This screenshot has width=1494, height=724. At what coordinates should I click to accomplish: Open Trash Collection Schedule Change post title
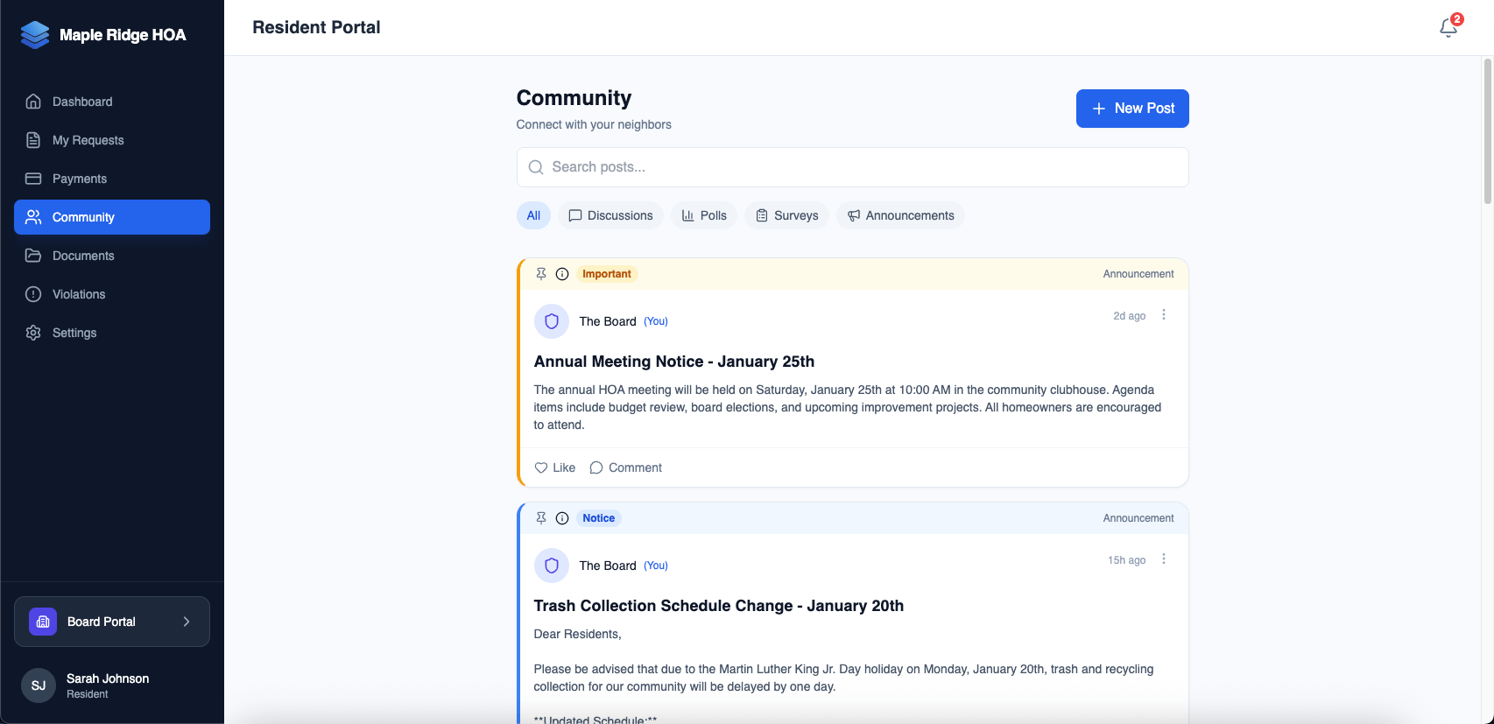[x=719, y=606]
